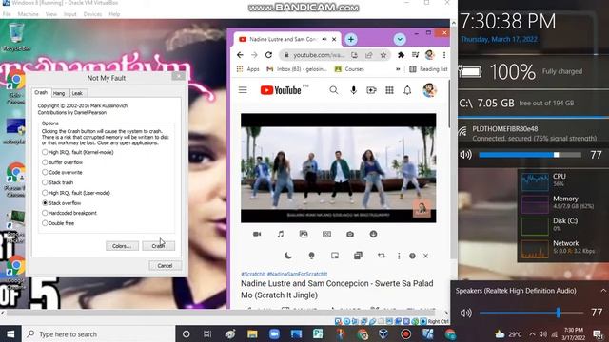The height and width of the screenshot is (342, 609).
Task: Open the Windows Start button
Action: pos(10,334)
